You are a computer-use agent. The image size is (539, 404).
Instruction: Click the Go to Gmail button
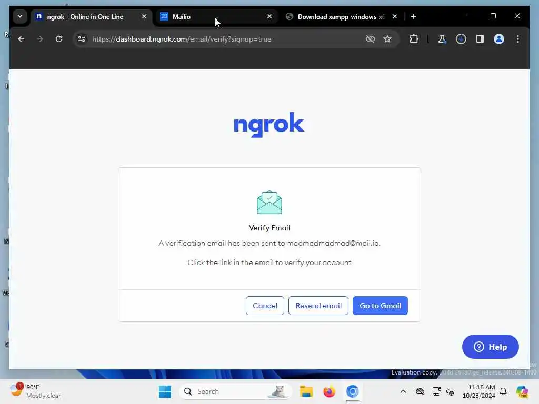(x=380, y=306)
